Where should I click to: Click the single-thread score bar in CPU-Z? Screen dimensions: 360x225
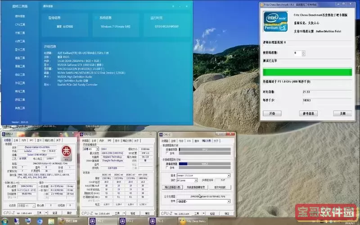pyautogui.click(x=205, y=149)
